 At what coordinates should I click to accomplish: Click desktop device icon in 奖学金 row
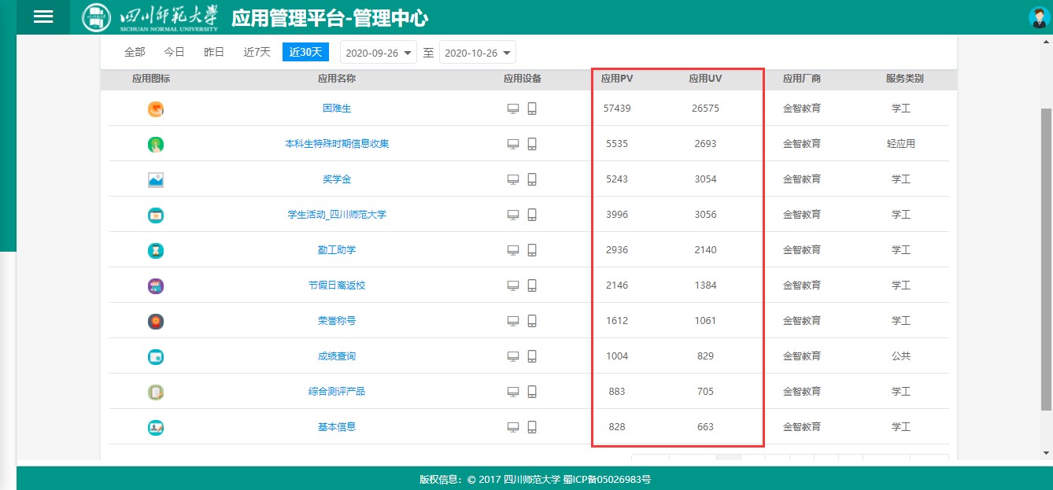[513, 179]
